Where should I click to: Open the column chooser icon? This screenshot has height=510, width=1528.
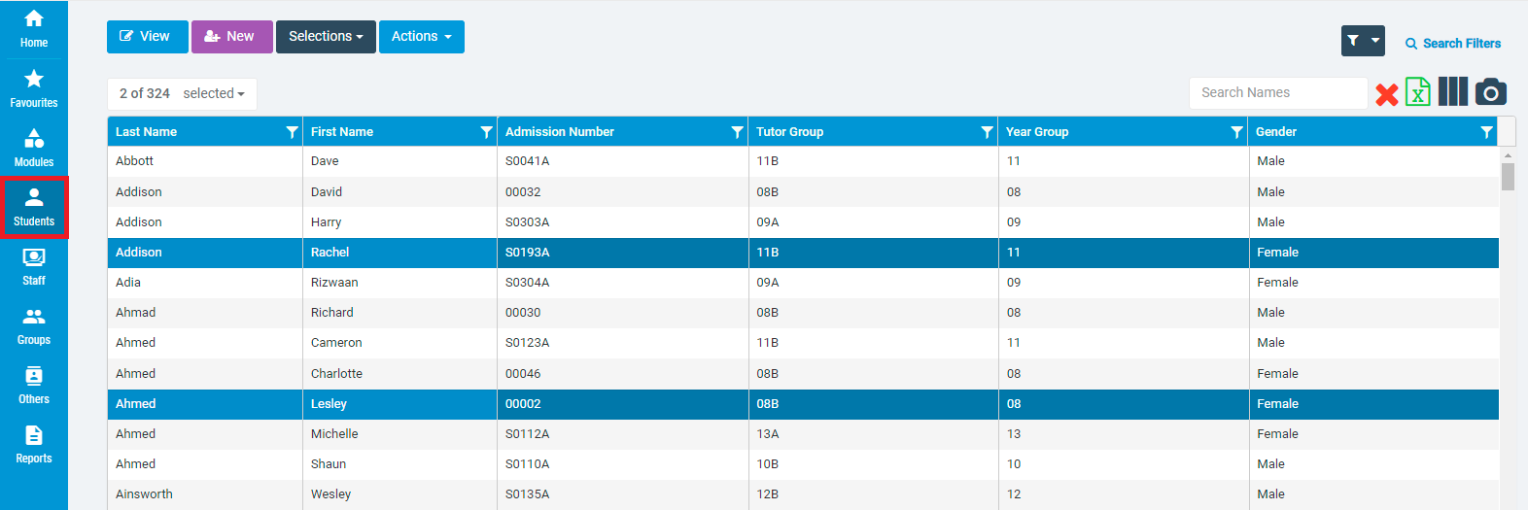[x=1452, y=92]
